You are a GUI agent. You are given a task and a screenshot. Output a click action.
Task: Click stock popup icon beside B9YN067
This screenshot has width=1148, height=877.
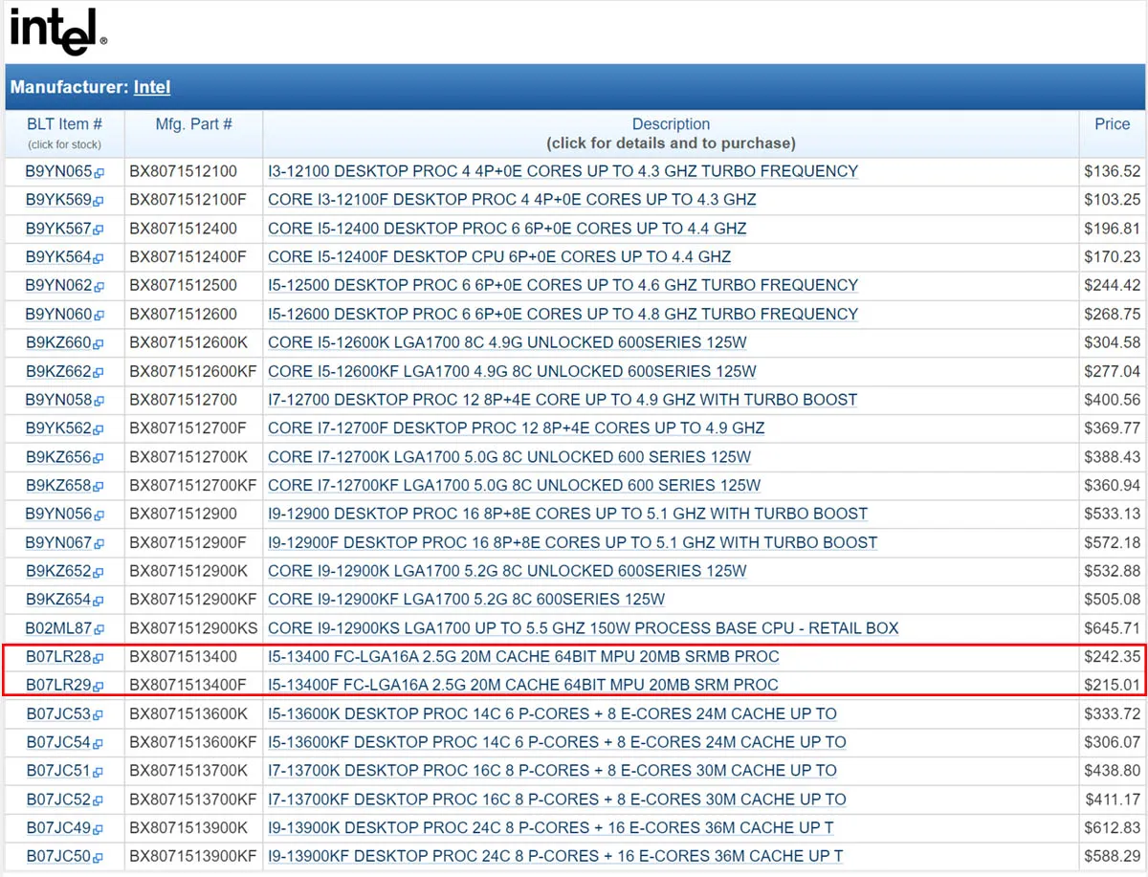[99, 544]
